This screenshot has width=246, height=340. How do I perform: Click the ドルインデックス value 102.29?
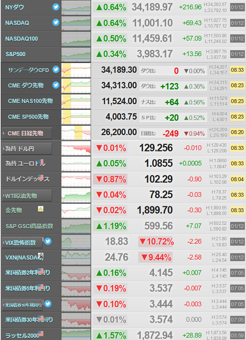pyautogui.click(x=159, y=179)
